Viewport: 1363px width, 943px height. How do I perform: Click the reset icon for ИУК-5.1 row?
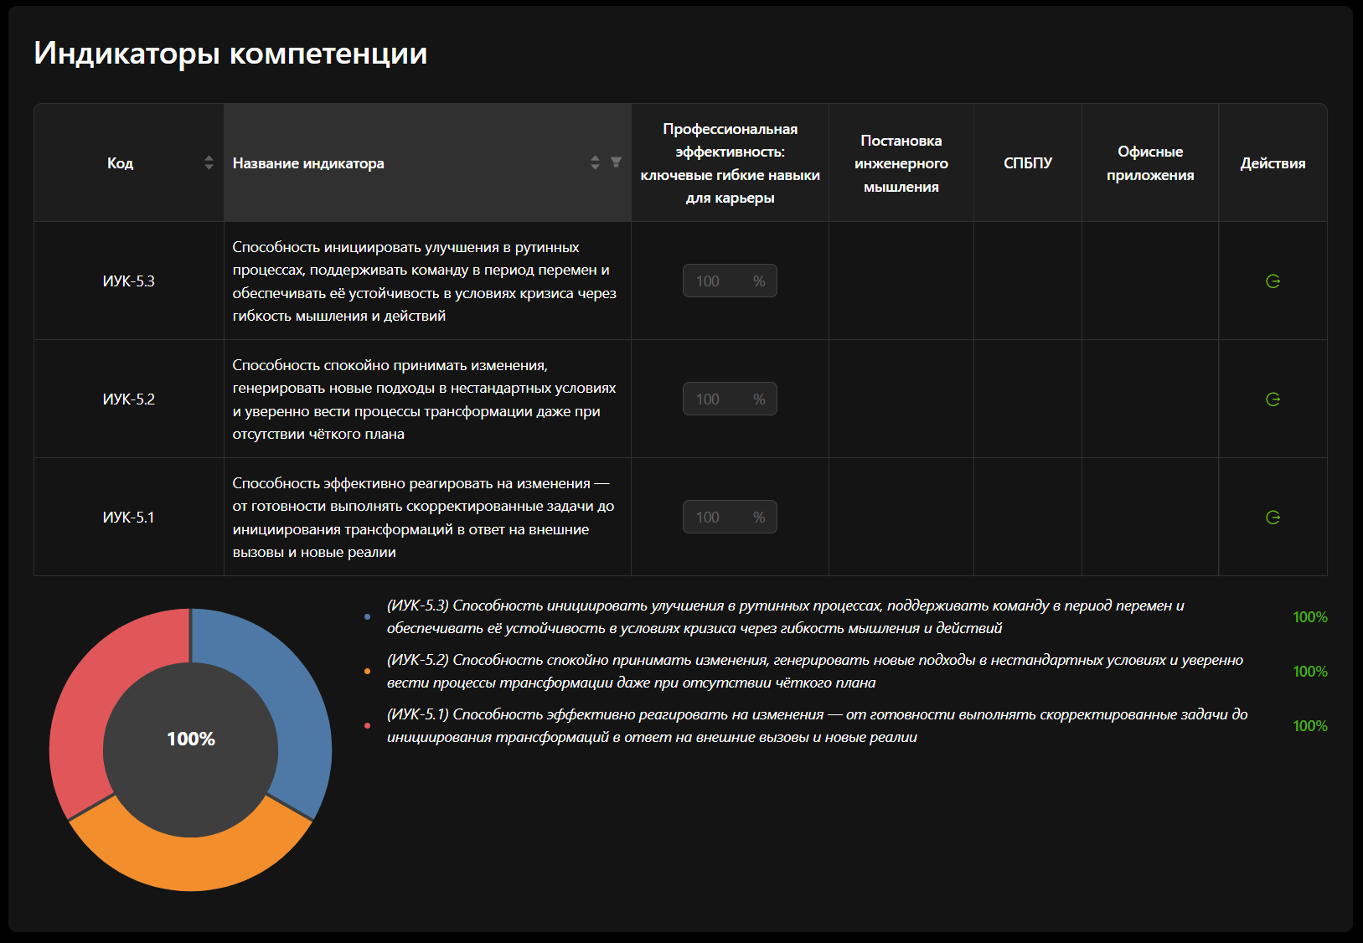coord(1273,518)
